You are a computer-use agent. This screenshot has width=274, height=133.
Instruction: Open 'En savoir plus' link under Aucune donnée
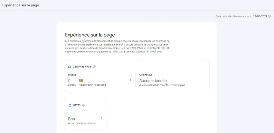(177, 85)
